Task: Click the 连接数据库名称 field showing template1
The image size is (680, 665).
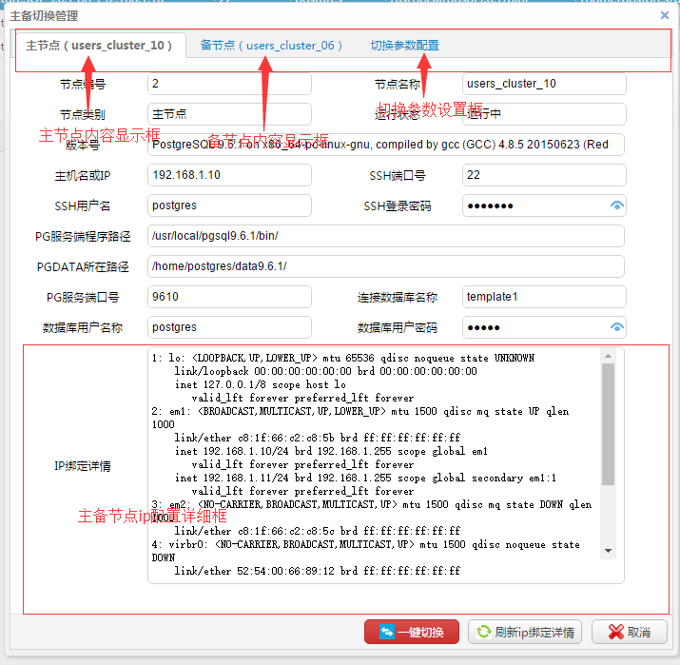Action: click(x=543, y=297)
